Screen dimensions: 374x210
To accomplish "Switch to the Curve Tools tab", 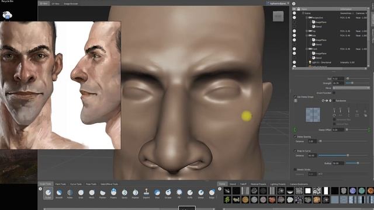I will coord(76,184).
